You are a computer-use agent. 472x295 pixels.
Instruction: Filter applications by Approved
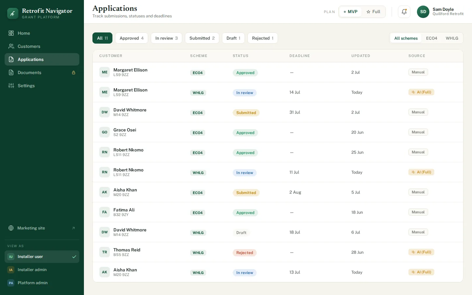pos(131,38)
